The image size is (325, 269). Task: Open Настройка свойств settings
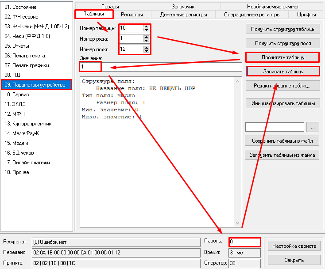pos(294,246)
